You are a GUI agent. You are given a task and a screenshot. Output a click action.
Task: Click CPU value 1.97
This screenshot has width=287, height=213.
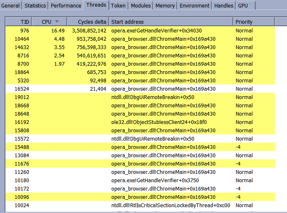click(x=59, y=64)
